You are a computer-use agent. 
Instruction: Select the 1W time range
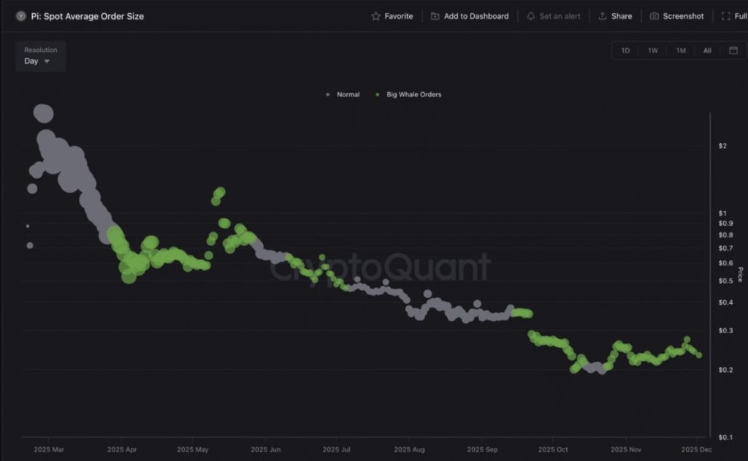click(x=652, y=50)
